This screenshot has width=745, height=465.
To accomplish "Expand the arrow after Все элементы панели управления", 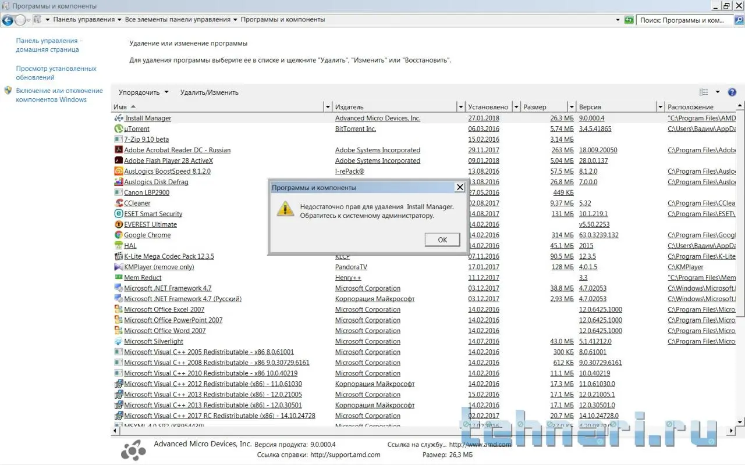I will 235,20.
